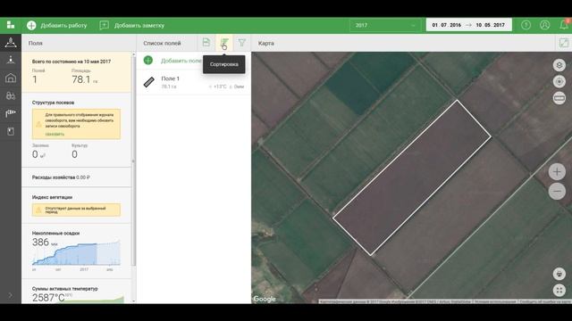Image resolution: width=572 pixels, height=321 pixels.
Task: Open the user profile icon
Action: (x=544, y=25)
